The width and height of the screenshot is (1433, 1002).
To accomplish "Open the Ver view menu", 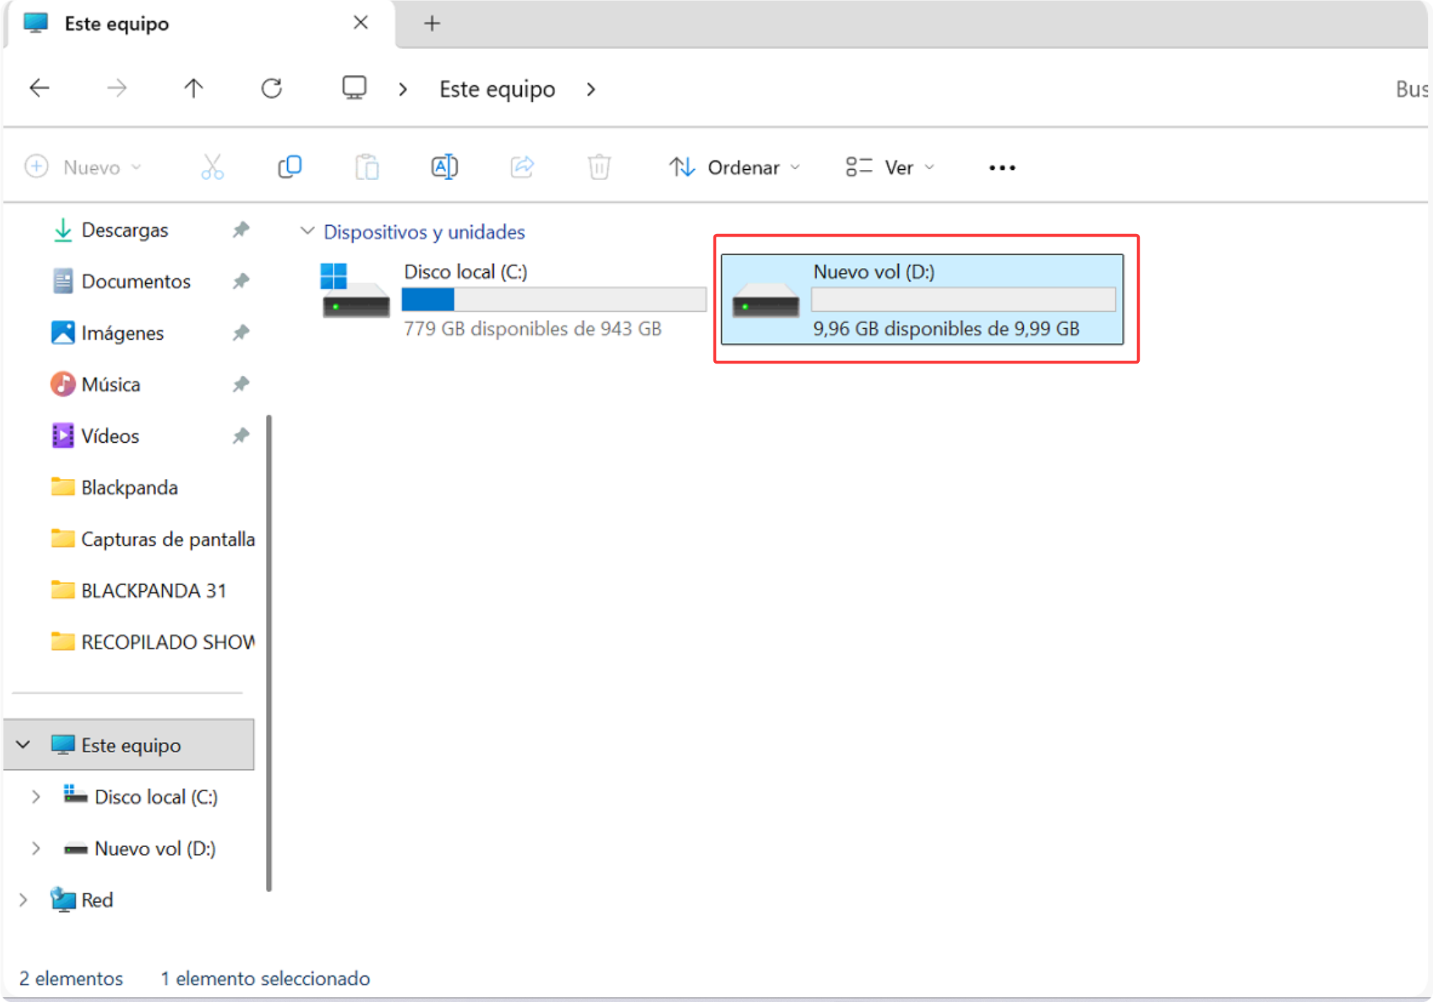I will (889, 167).
